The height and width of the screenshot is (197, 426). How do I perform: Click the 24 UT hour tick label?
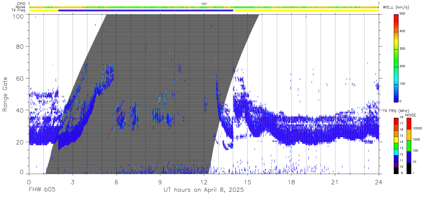point(378,182)
